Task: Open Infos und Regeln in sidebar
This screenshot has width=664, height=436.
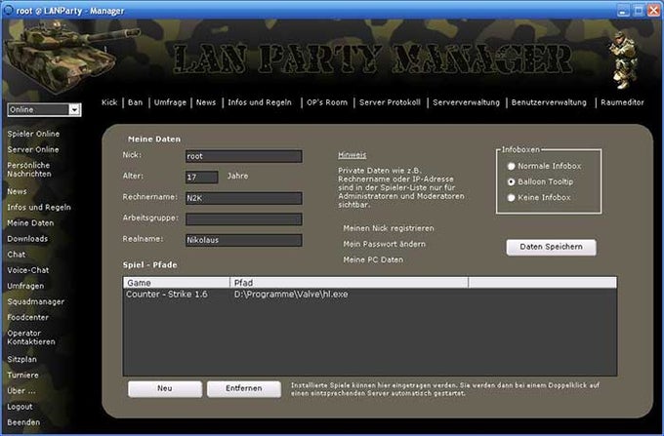Action: click(x=39, y=207)
